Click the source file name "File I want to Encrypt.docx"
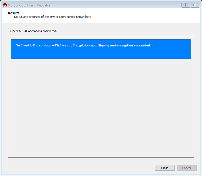This screenshot has width=202, height=176. [33, 45]
